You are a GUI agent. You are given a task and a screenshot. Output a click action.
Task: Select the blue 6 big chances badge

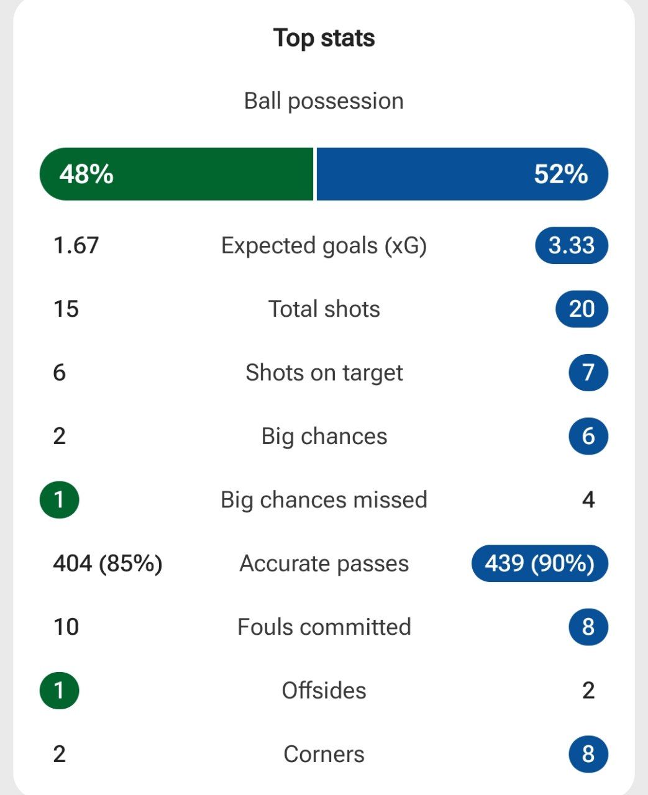[x=588, y=436]
